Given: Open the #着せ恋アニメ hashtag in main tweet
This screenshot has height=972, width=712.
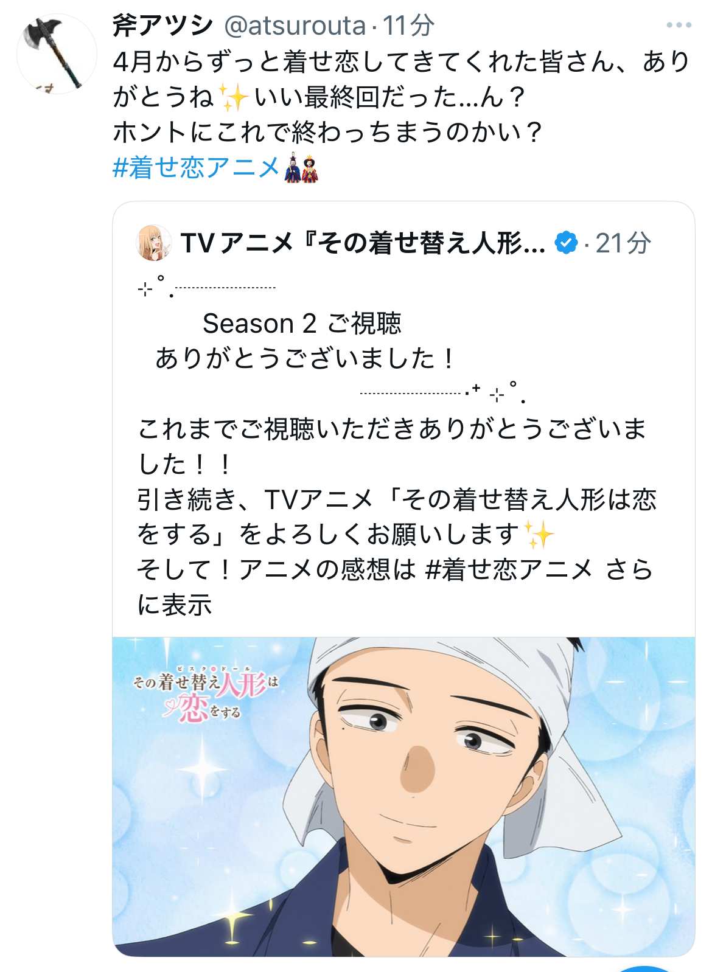Looking at the screenshot, I should tap(196, 167).
